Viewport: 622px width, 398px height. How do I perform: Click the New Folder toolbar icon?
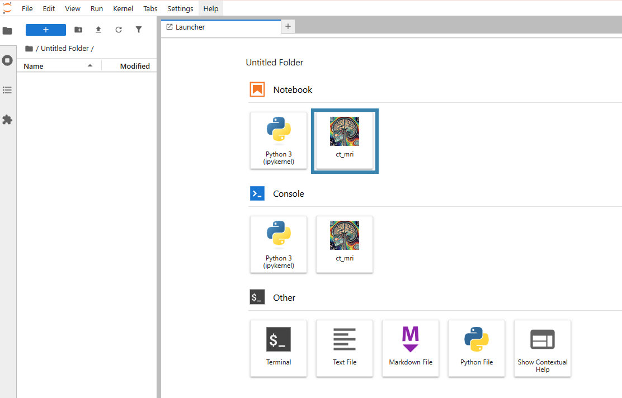pos(78,30)
